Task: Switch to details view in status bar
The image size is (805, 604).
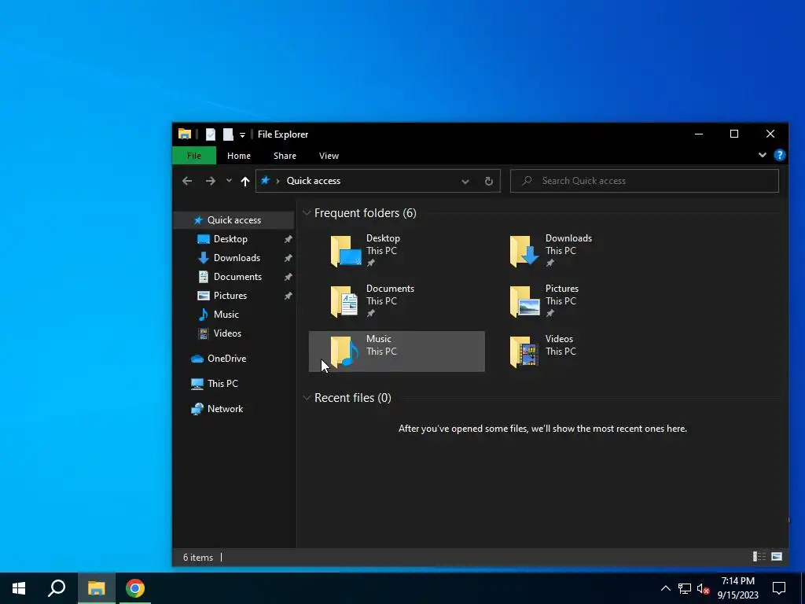Action: (759, 556)
